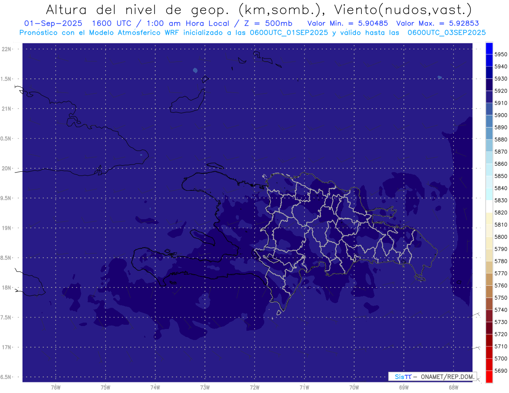Click the '18N' latitude axis label
The image size is (509, 393).
pyautogui.click(x=6, y=288)
